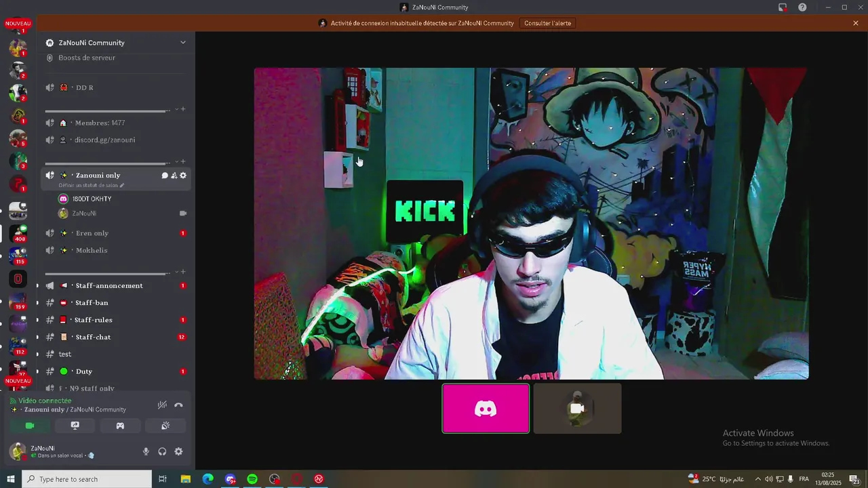The image size is (868, 488).
Task: Focus the main webcam video stream
Action: pos(531,223)
